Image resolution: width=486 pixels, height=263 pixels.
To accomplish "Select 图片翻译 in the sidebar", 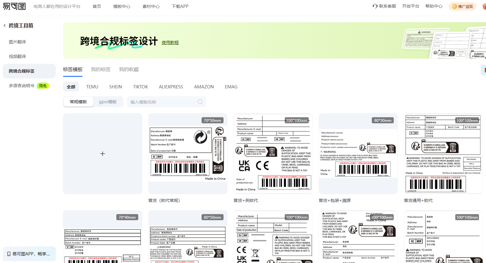I will pyautogui.click(x=17, y=42).
